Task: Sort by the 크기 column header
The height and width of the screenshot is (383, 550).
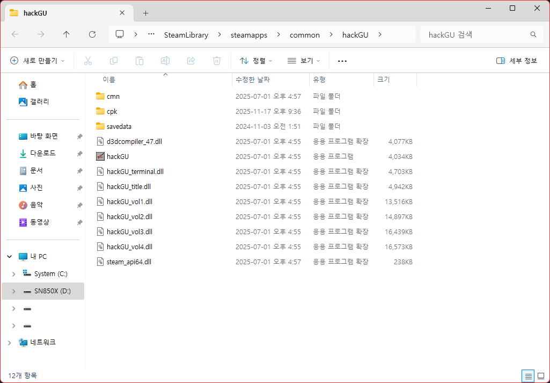Action: pos(395,80)
